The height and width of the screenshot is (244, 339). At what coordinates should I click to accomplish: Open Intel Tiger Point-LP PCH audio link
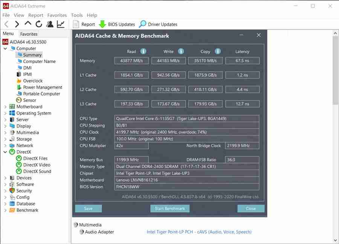point(199,232)
